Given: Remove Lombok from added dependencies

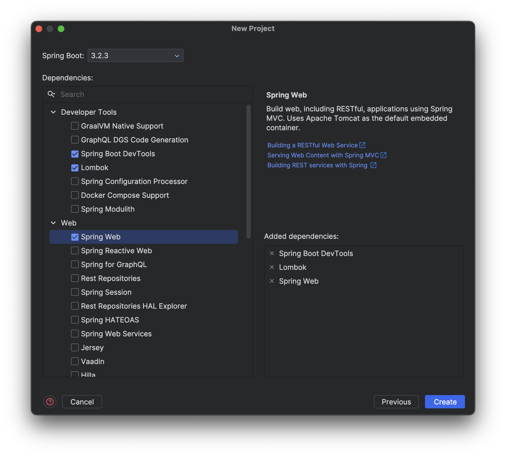Looking at the screenshot, I should coord(272,267).
